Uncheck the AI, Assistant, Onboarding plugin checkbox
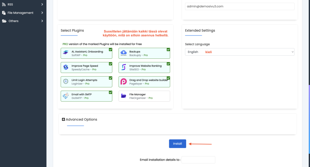Screen dimensions: 310x167 pyautogui.click(x=110, y=50)
